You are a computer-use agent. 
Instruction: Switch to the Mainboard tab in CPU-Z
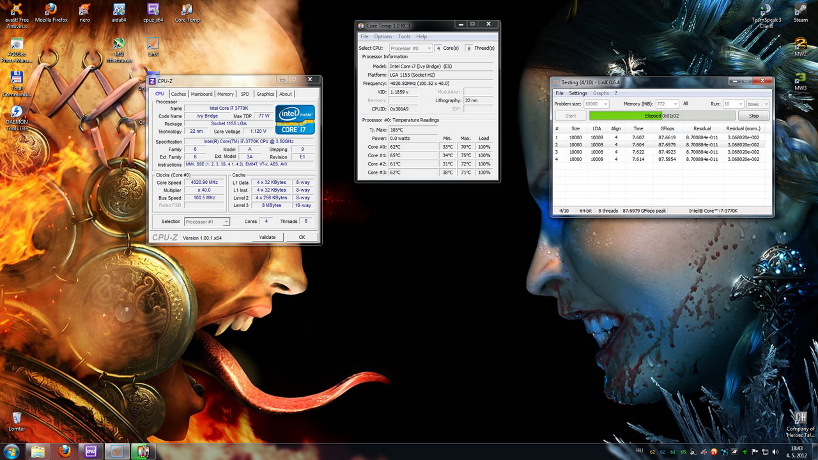201,94
